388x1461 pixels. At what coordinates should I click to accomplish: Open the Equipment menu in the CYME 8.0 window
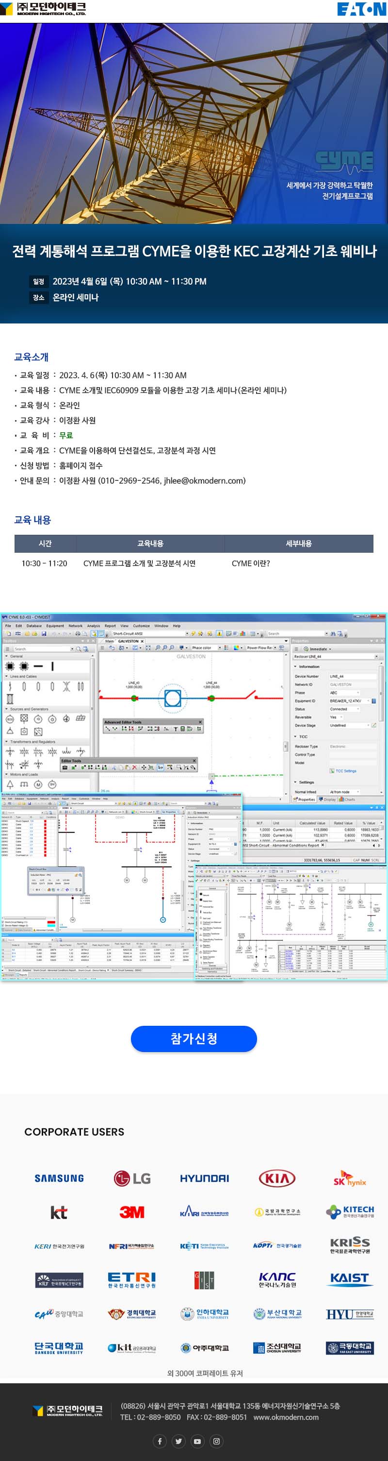point(55,626)
